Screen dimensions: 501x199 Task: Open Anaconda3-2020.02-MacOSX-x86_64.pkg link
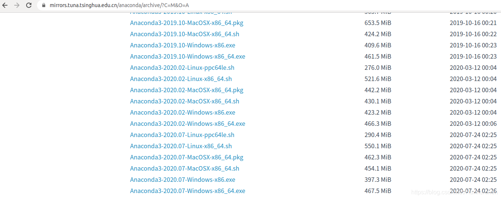tap(187, 90)
